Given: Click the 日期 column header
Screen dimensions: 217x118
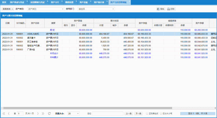Looking at the screenshot, I should tap(8, 23).
